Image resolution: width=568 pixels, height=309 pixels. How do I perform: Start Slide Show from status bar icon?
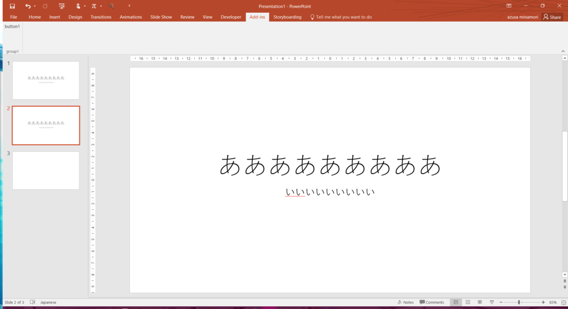(491, 302)
